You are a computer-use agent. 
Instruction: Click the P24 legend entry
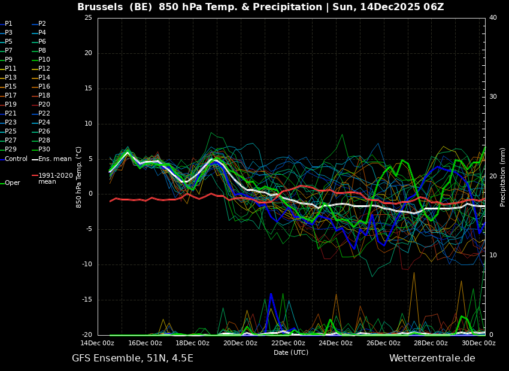44,123
